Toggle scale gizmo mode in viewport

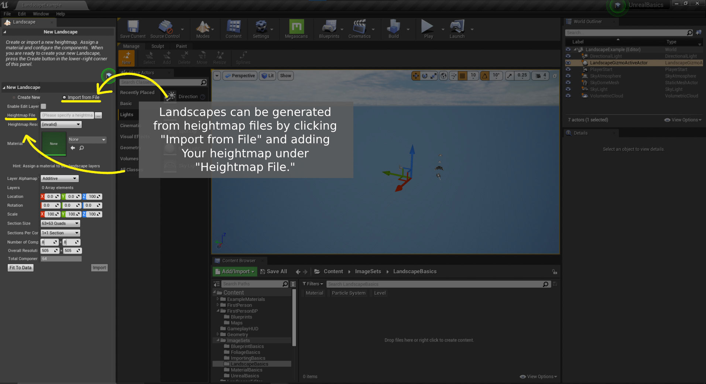(433, 76)
